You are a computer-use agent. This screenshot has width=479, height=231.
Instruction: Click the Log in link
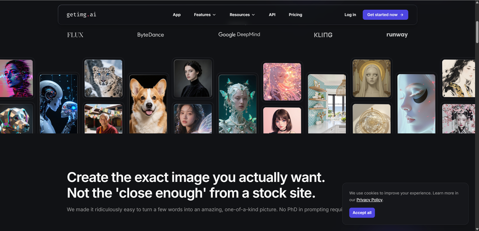pos(350,15)
